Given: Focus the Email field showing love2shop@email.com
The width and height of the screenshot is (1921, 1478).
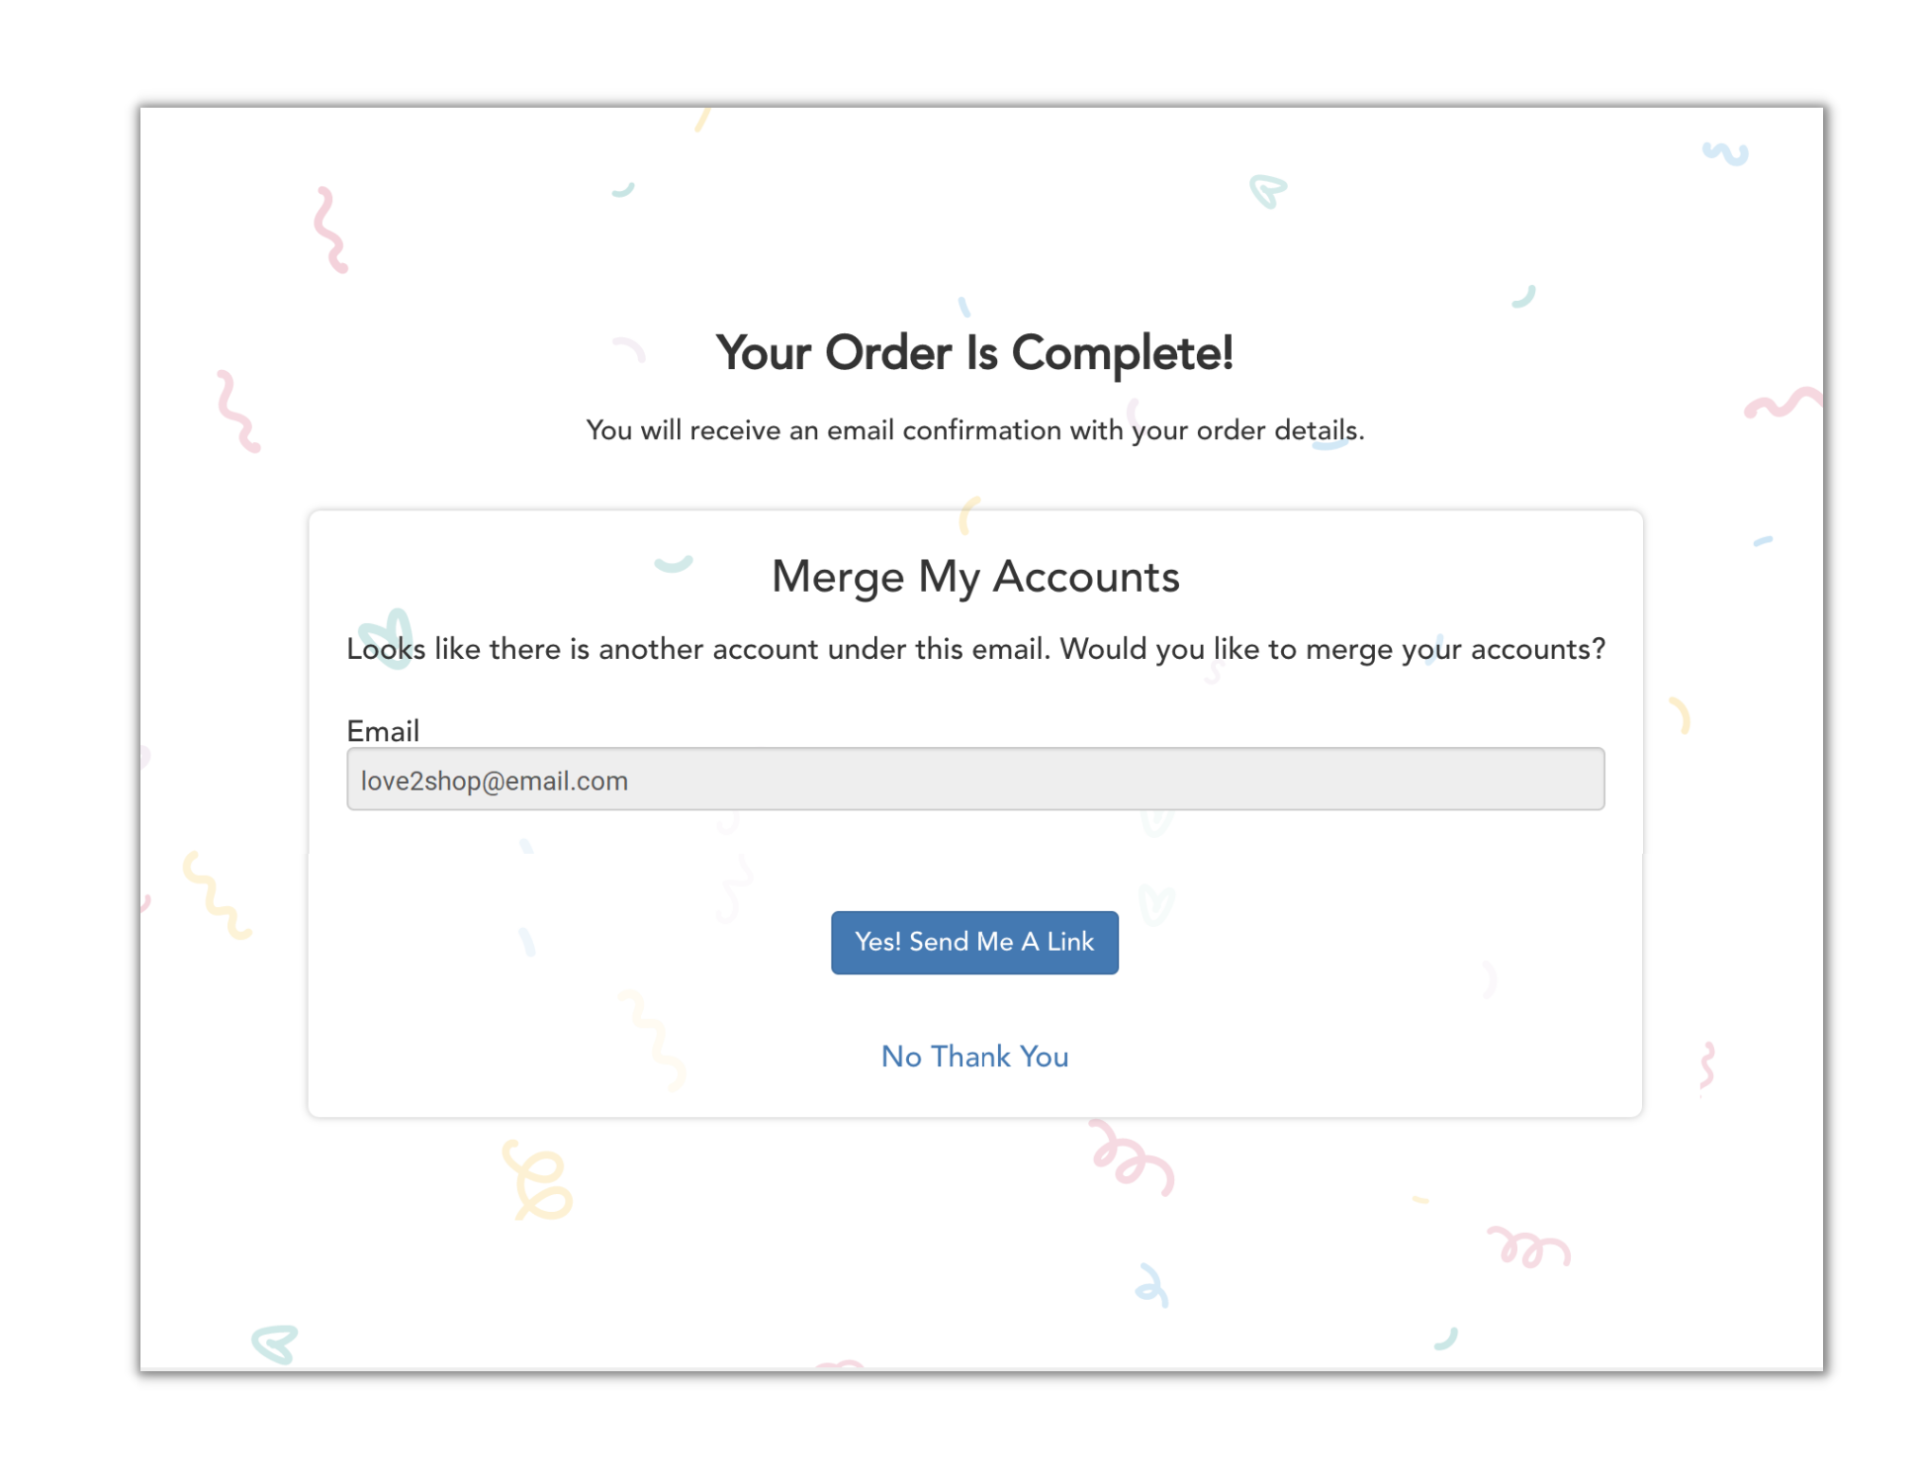Looking at the screenshot, I should (975, 780).
